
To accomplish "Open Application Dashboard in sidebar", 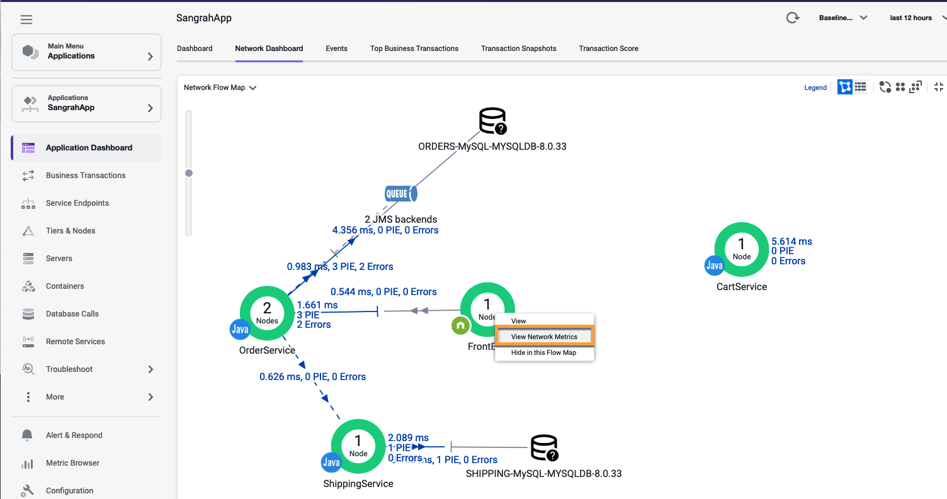I will click(86, 148).
